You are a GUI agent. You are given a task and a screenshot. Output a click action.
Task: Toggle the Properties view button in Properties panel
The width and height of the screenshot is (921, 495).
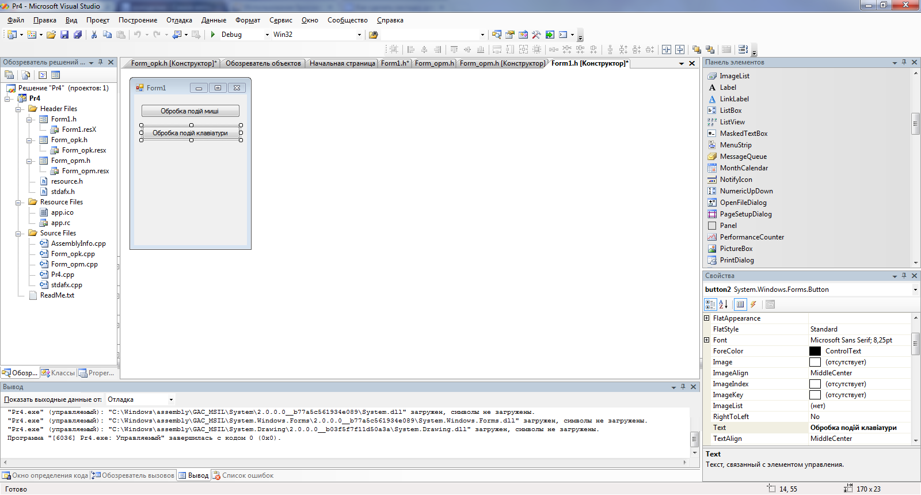click(740, 304)
